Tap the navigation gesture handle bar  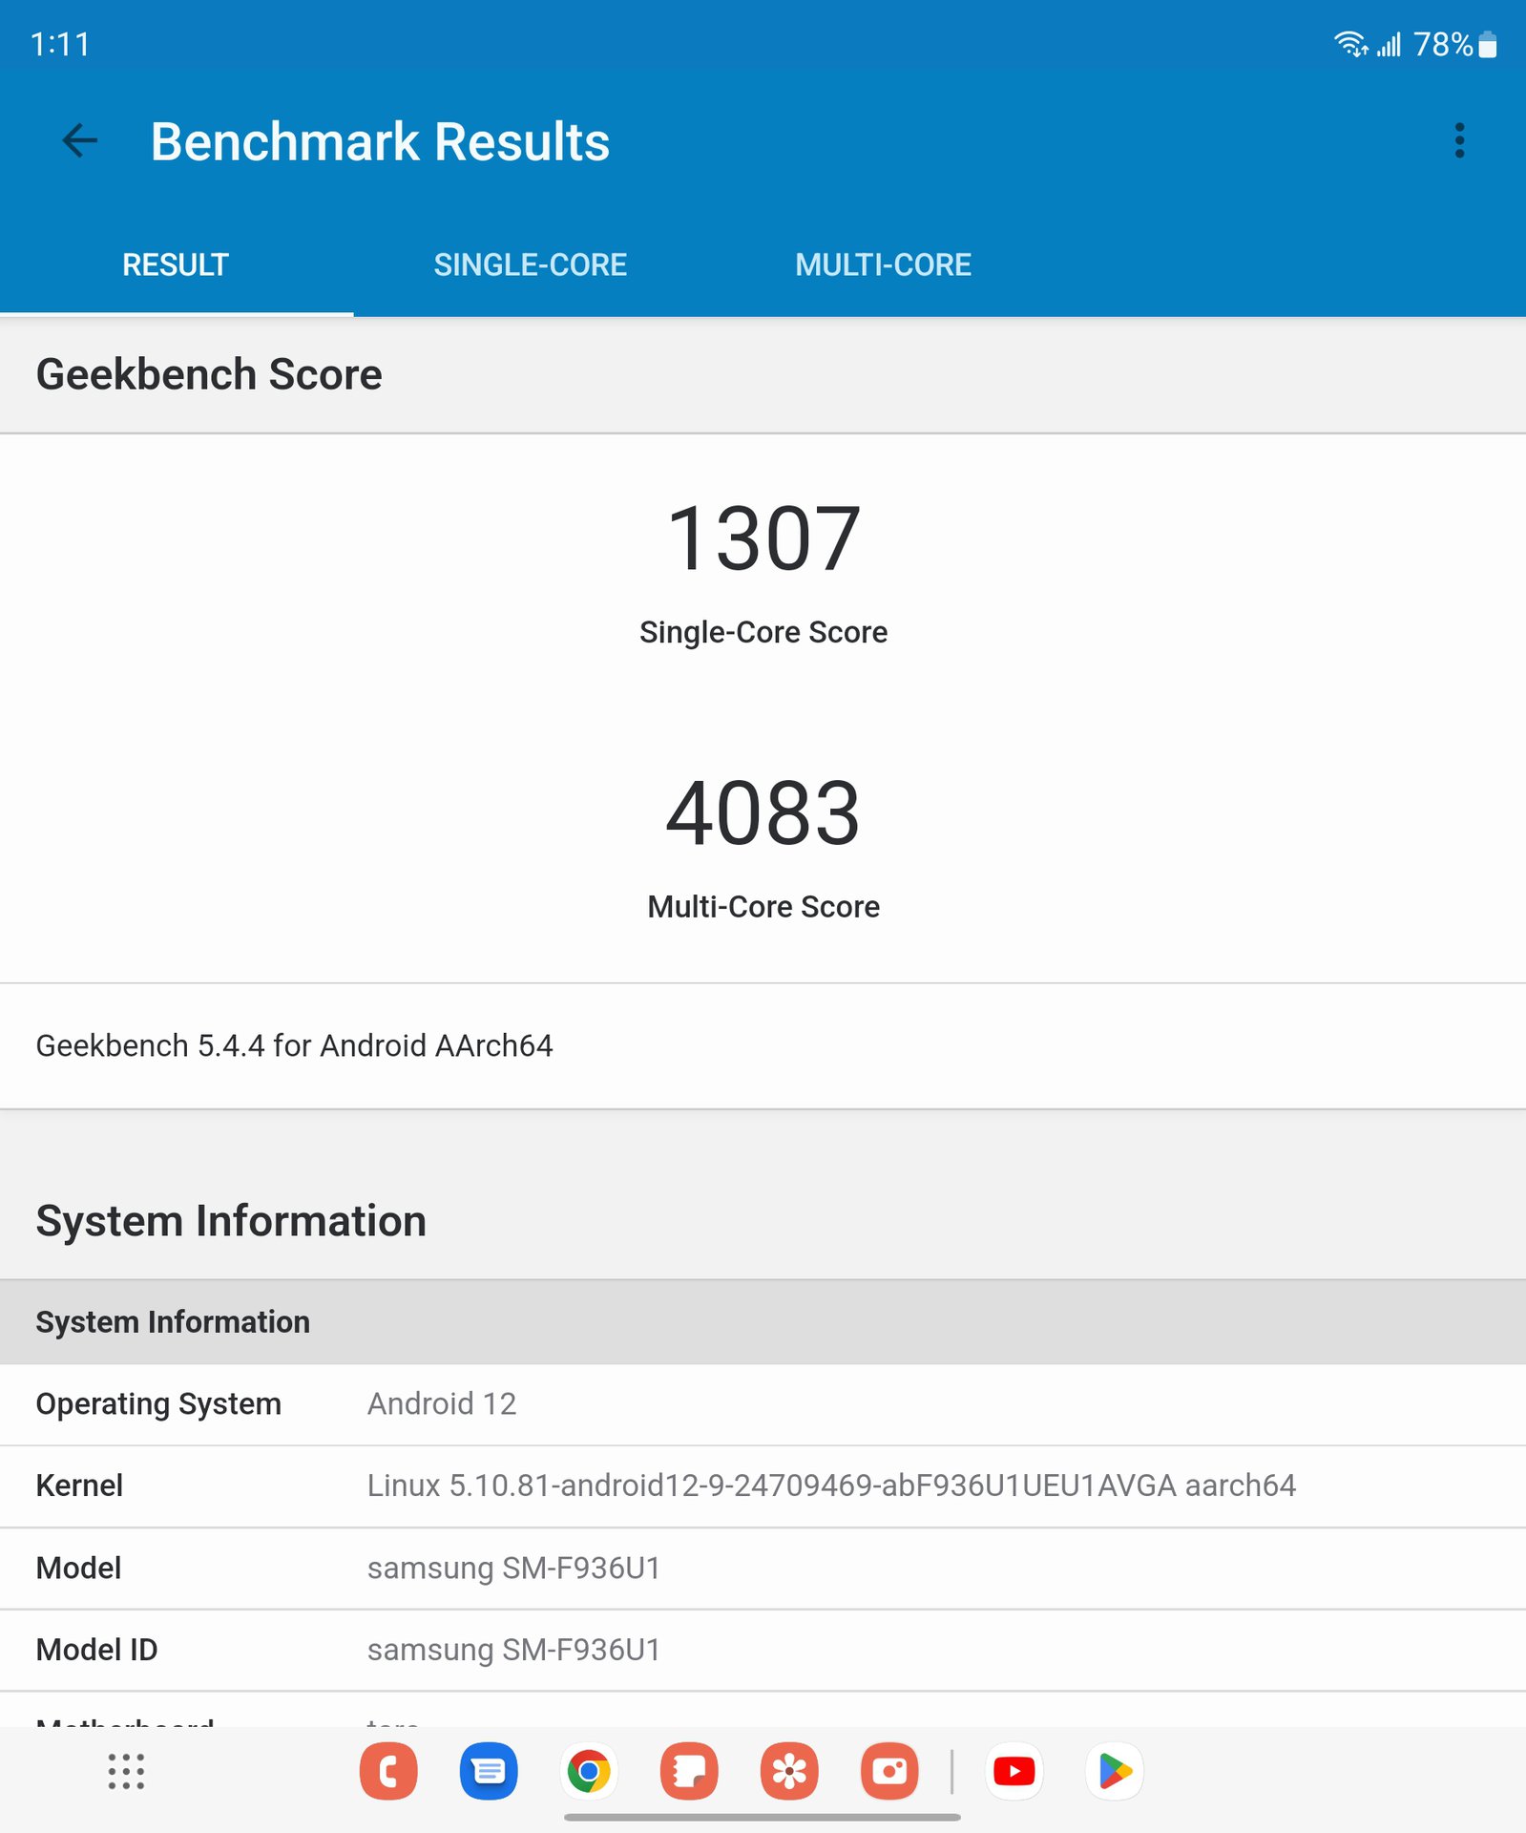(x=763, y=1818)
